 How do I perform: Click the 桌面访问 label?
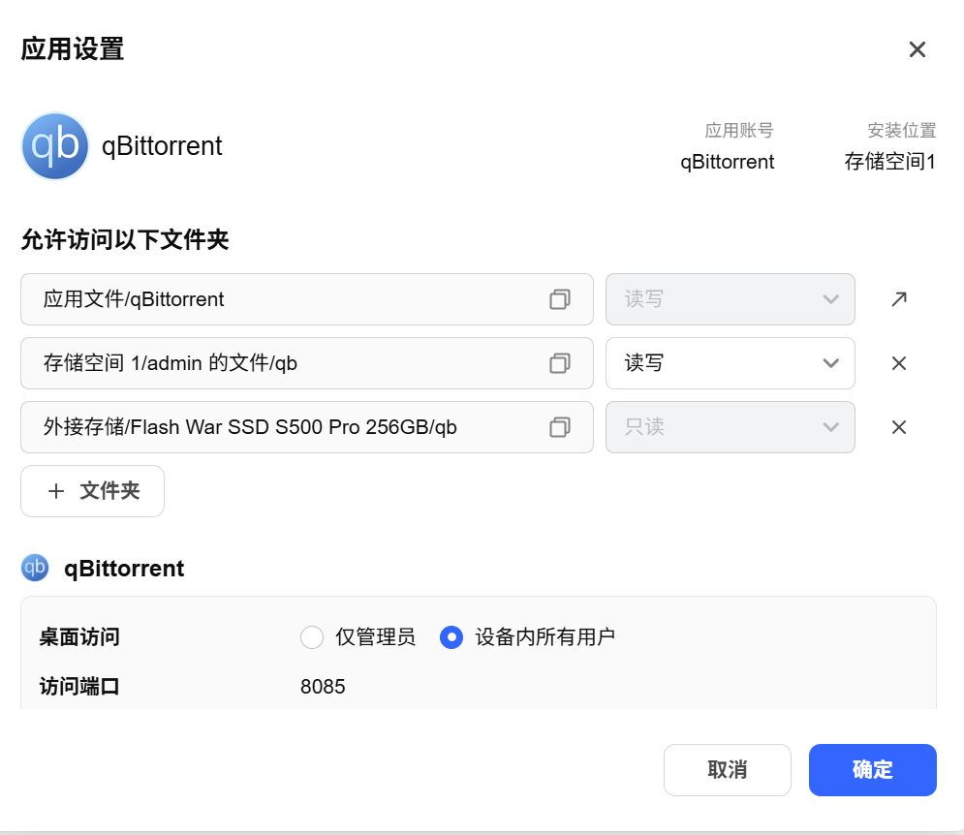click(x=79, y=637)
